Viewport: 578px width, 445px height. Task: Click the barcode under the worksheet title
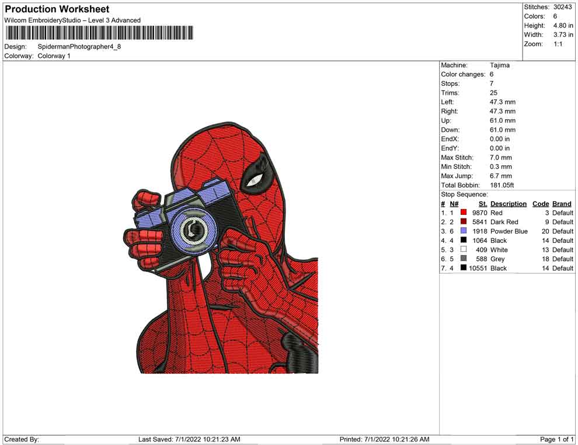click(x=99, y=33)
